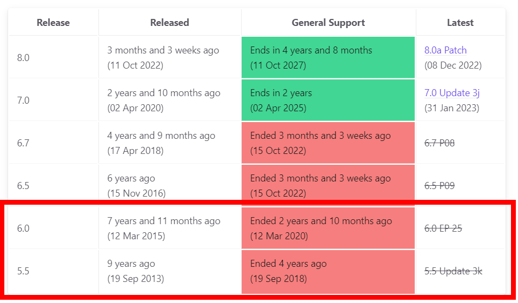Screen dimensions: 518x303
Task: Select the 6.7 release cell
Action: (x=23, y=143)
